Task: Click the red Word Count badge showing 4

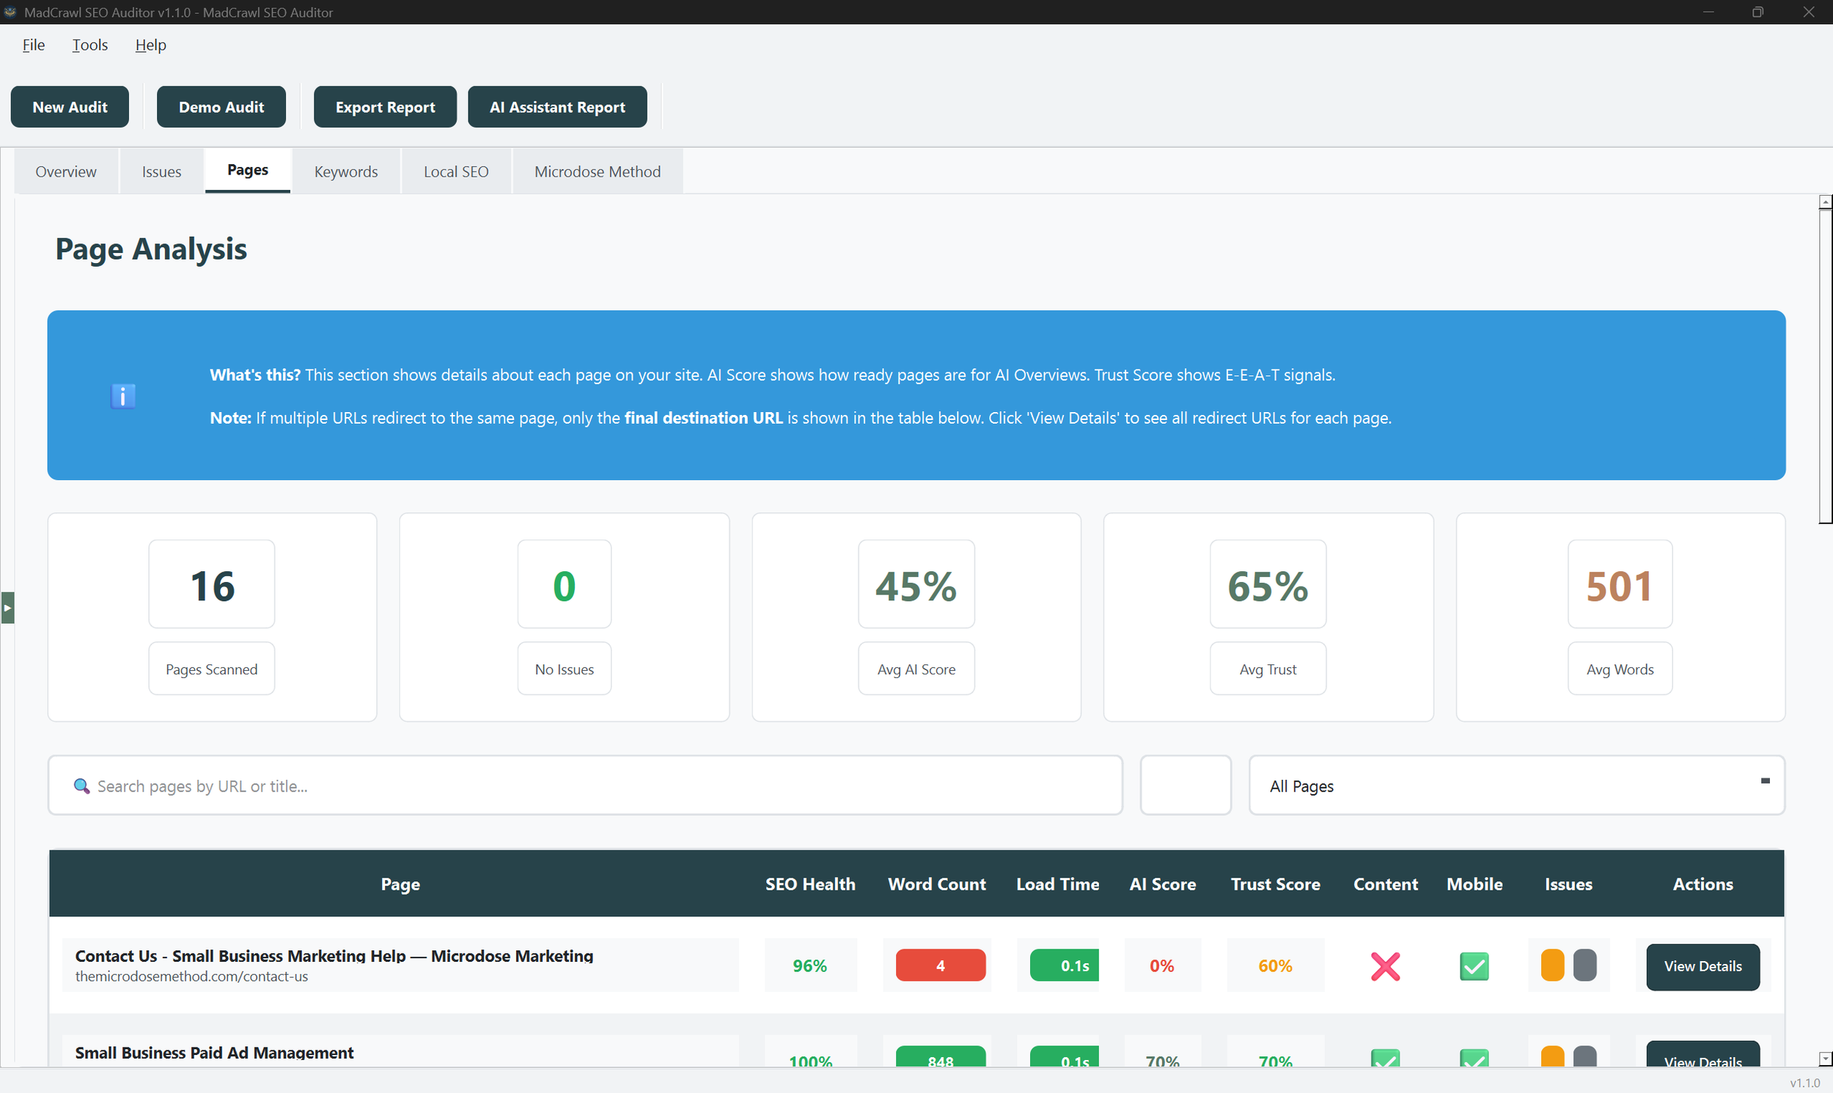Action: coord(939,965)
